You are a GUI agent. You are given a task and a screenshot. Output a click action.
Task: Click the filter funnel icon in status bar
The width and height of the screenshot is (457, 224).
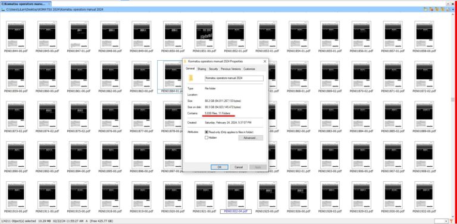[452, 222]
